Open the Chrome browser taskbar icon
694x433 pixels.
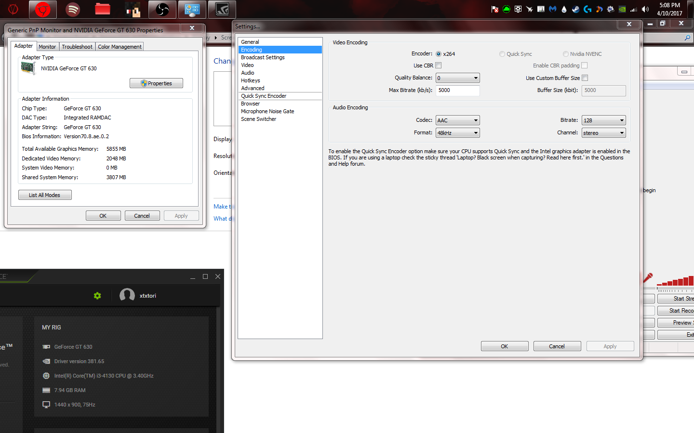pyautogui.click(x=43, y=9)
